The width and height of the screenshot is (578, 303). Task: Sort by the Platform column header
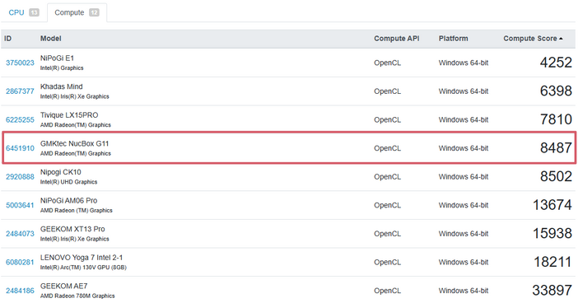tap(454, 39)
